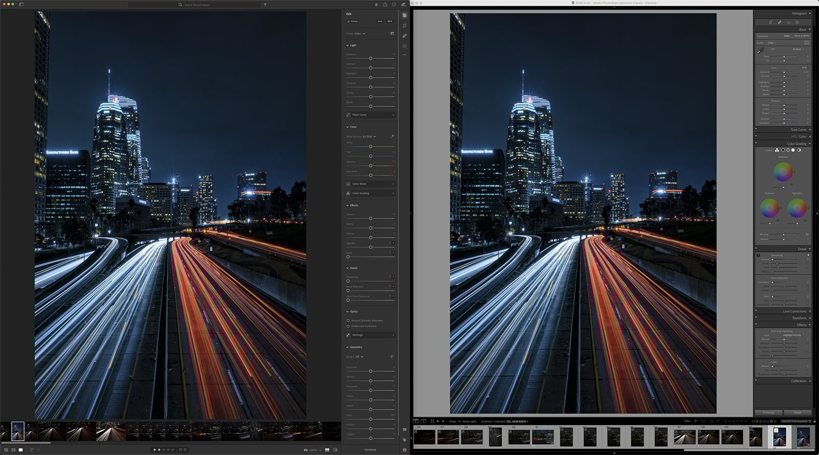Viewport: 819px width, 455px height.
Task: Check Enable Lens Corrections option
Action: coord(348,326)
